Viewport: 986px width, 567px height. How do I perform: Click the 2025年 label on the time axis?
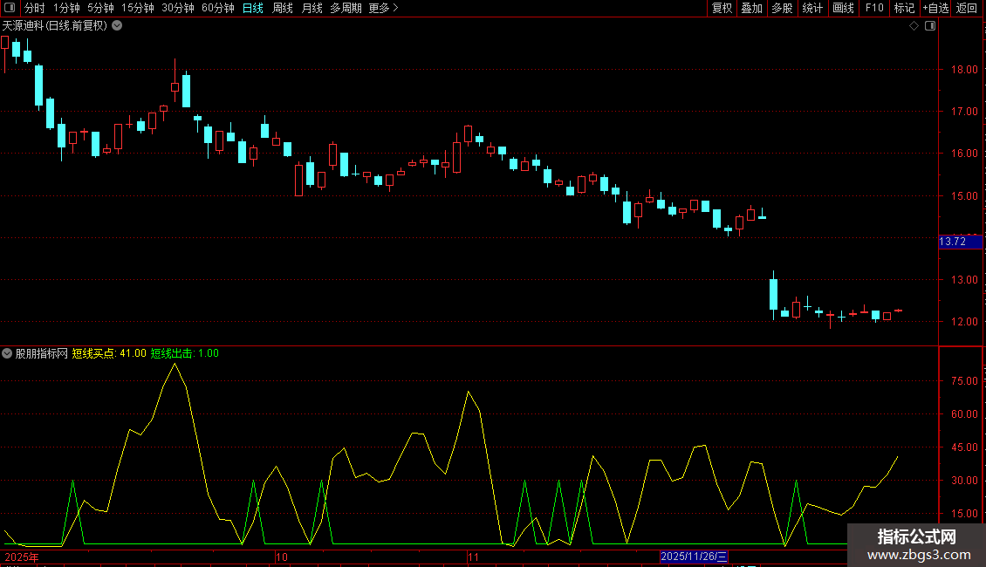pyautogui.click(x=22, y=557)
